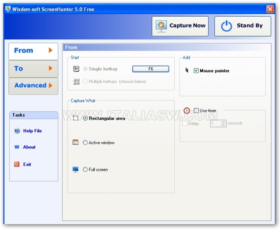
Task: Click the Help File question mark icon
Action: pyautogui.click(x=17, y=131)
